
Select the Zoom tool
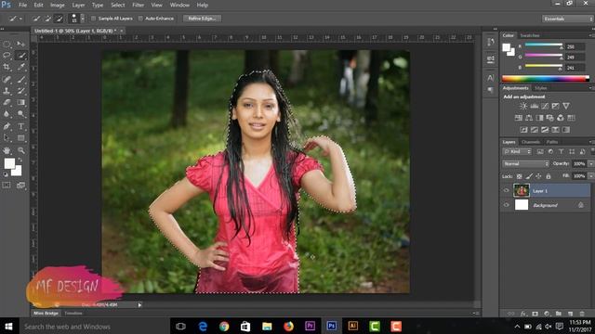[21, 150]
